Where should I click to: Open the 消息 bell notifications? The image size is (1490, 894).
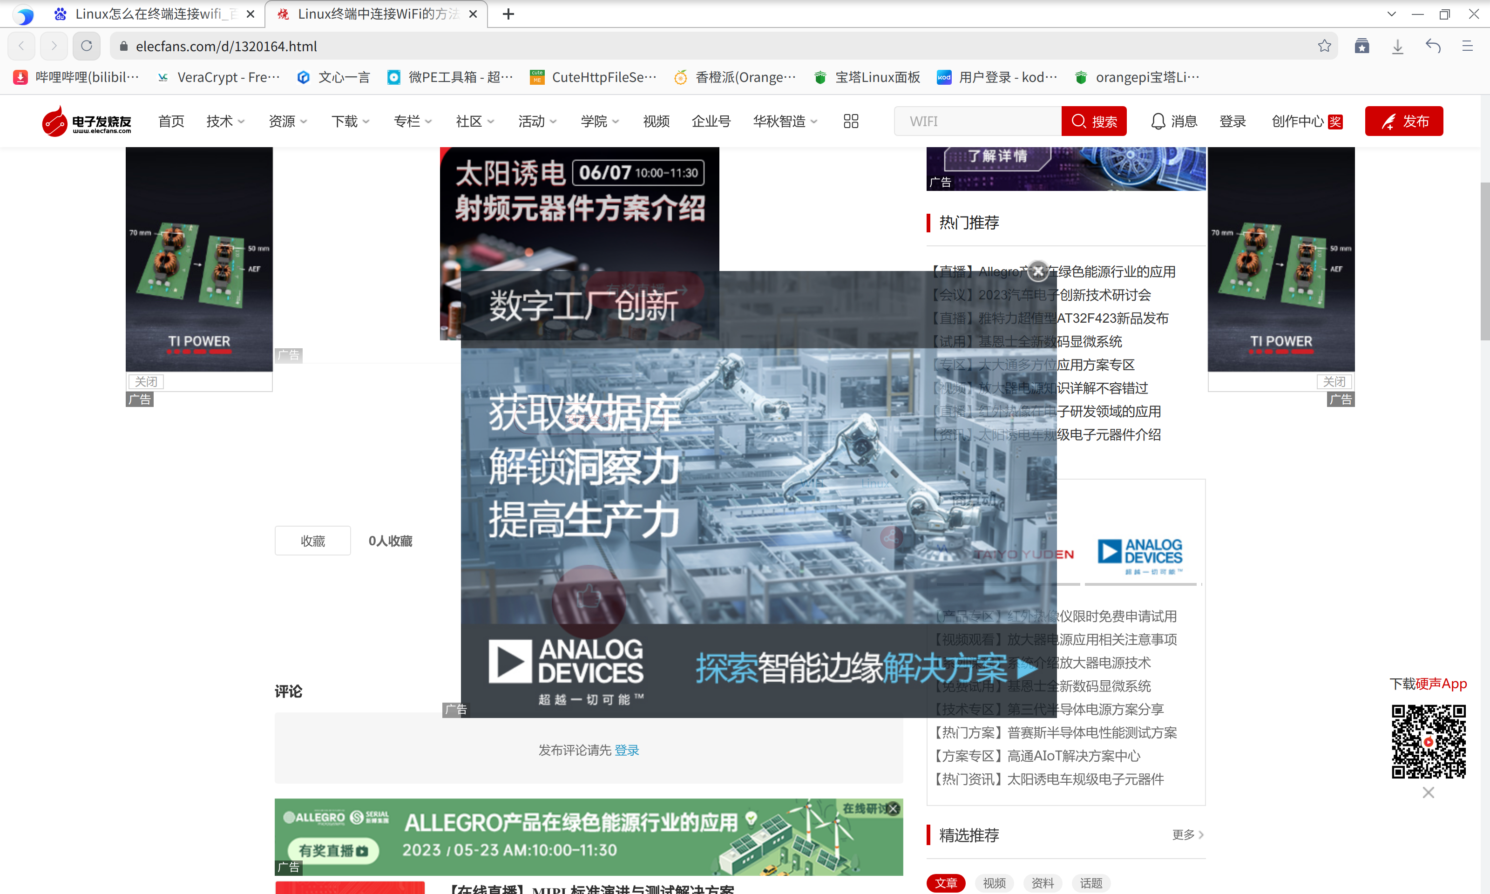pyautogui.click(x=1173, y=121)
